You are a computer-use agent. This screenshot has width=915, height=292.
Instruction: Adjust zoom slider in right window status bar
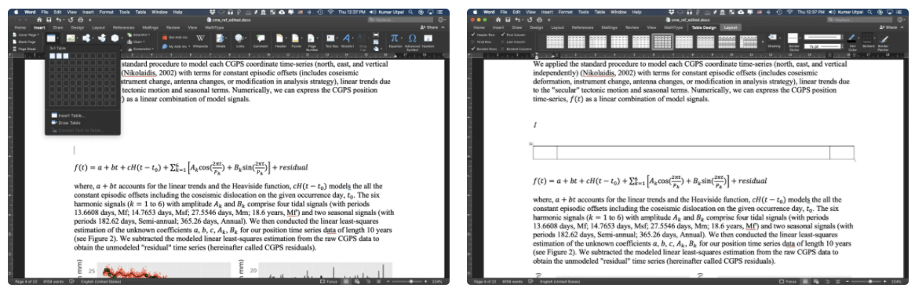click(x=870, y=281)
